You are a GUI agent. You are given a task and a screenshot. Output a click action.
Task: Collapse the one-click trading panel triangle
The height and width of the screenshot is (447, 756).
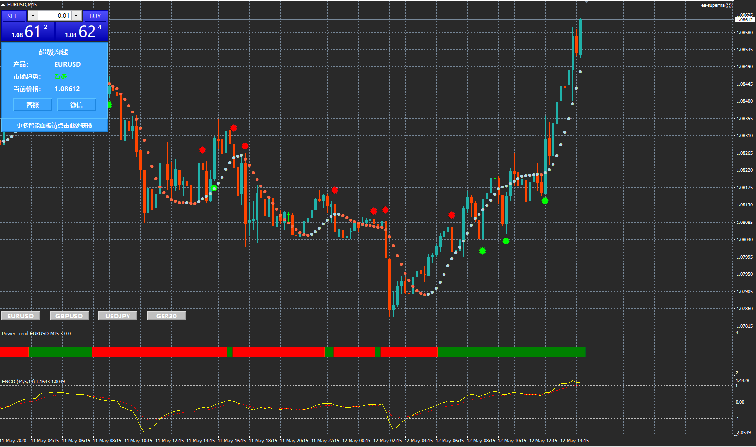(x=3, y=5)
